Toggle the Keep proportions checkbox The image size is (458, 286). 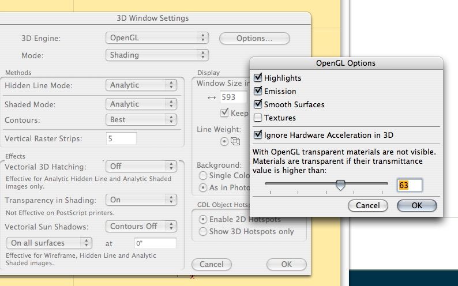224,112
